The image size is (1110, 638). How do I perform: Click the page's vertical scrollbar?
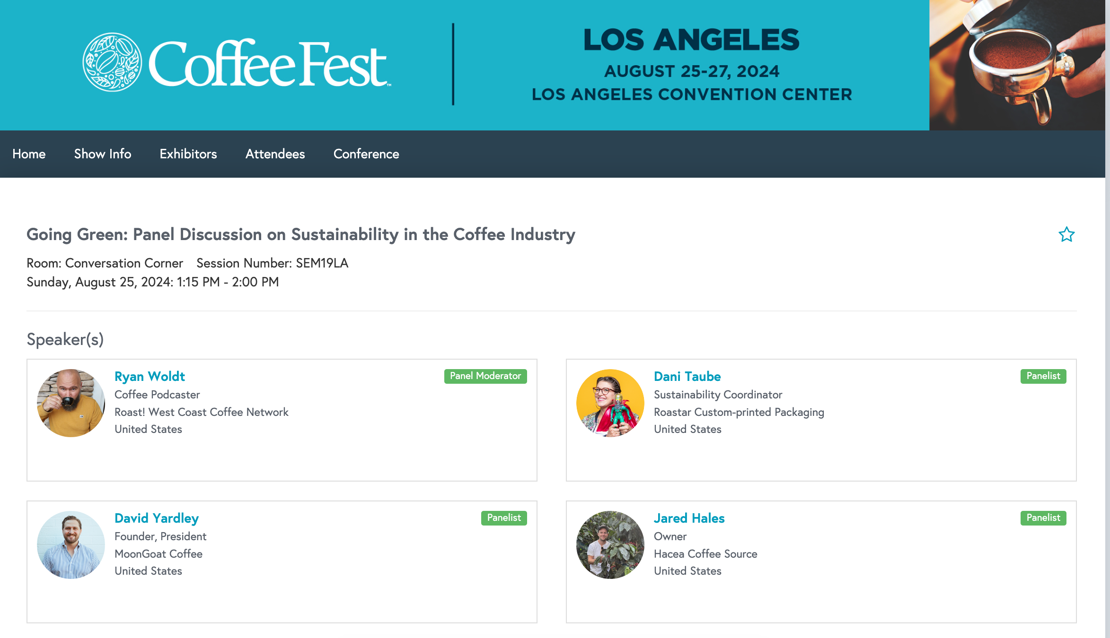[x=1107, y=319]
